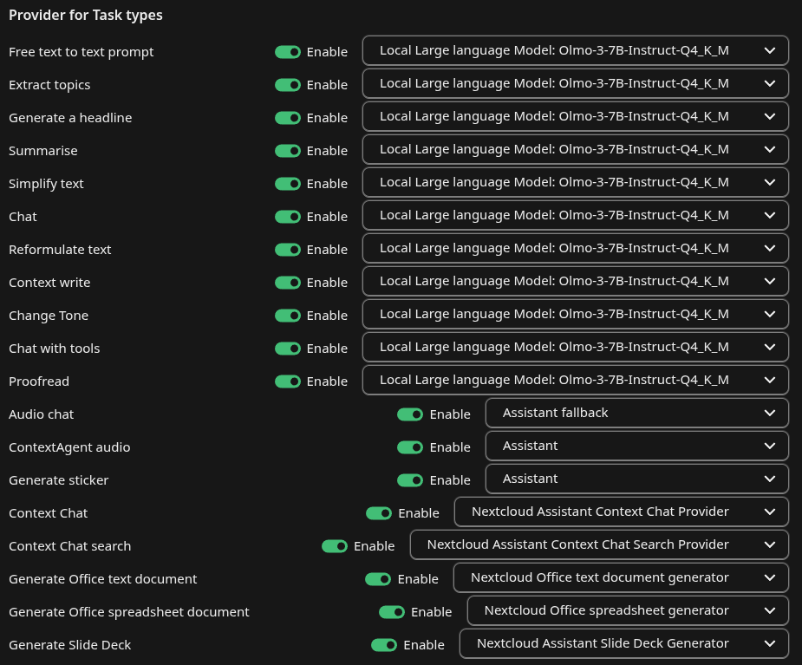Toggle the Chat with tools enable switch
Screen dimensions: 802x665
point(288,349)
